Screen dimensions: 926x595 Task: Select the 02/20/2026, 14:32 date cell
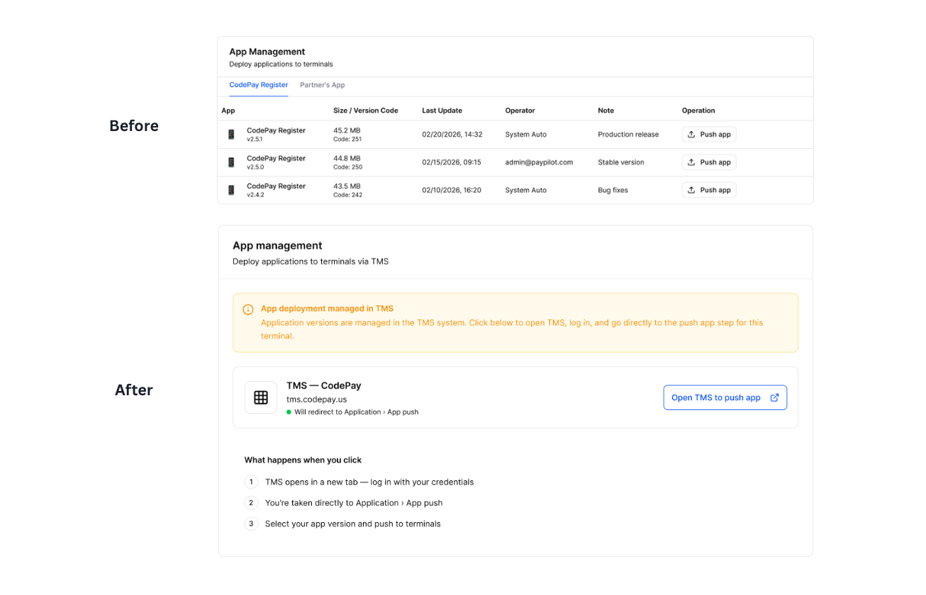coord(452,135)
